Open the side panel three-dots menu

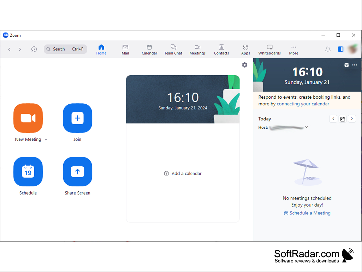pos(355,65)
